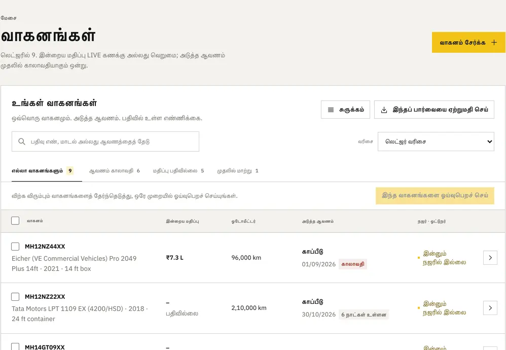This screenshot has width=506, height=350.
Task: Focus the vehicle search input field
Action: [105, 142]
